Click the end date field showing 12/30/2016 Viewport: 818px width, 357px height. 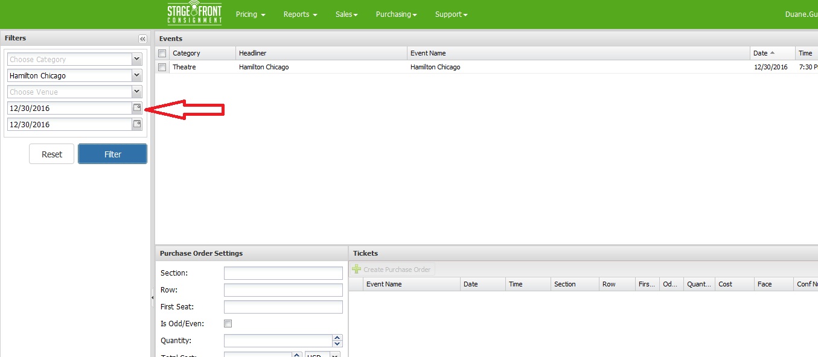pyautogui.click(x=69, y=124)
